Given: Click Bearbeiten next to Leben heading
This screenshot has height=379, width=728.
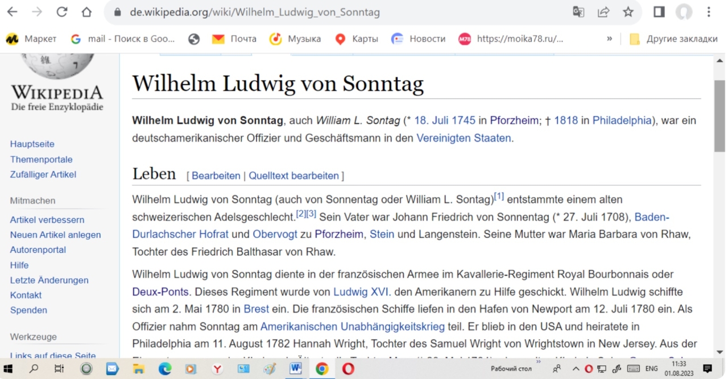Looking at the screenshot, I should pyautogui.click(x=216, y=176).
